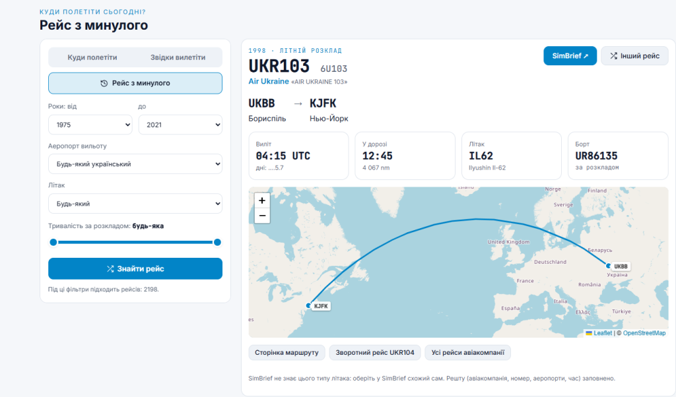Click the KJFK destination code text
Image resolution: width=676 pixels, height=397 pixels.
pos(323,104)
